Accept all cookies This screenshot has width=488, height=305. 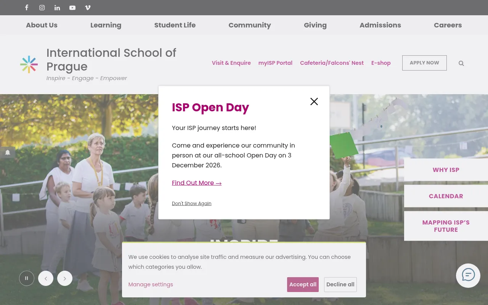pos(303,284)
